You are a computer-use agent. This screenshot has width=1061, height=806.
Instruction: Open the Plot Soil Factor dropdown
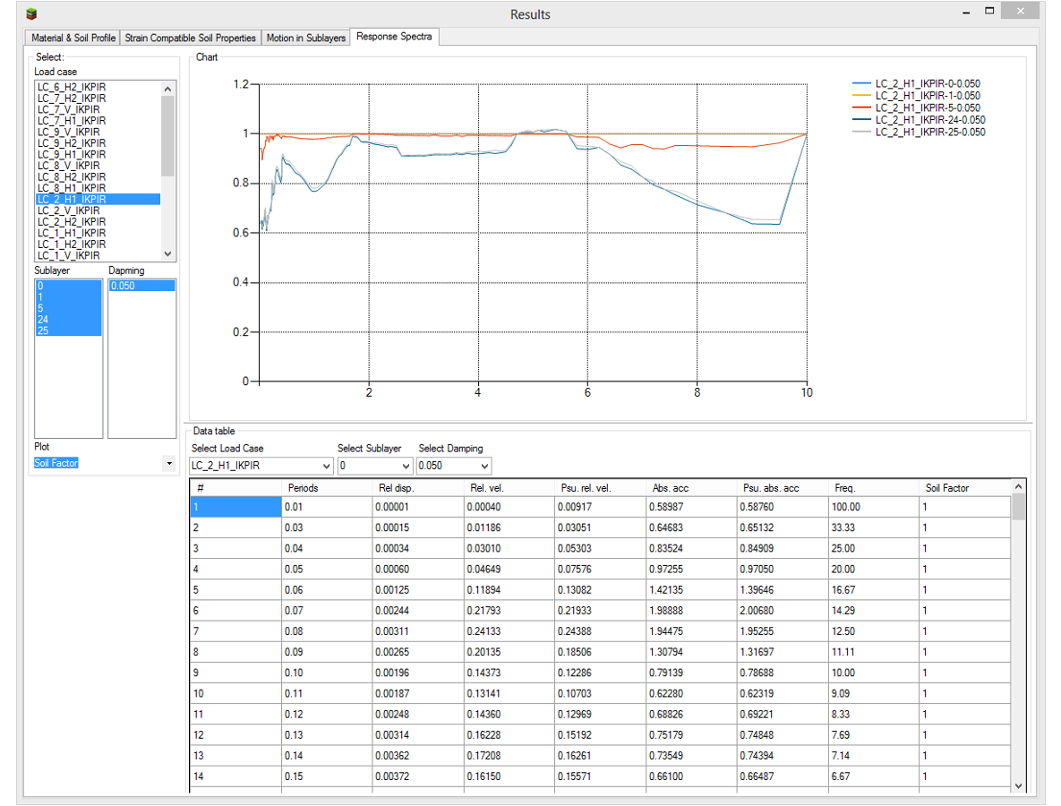(x=169, y=463)
